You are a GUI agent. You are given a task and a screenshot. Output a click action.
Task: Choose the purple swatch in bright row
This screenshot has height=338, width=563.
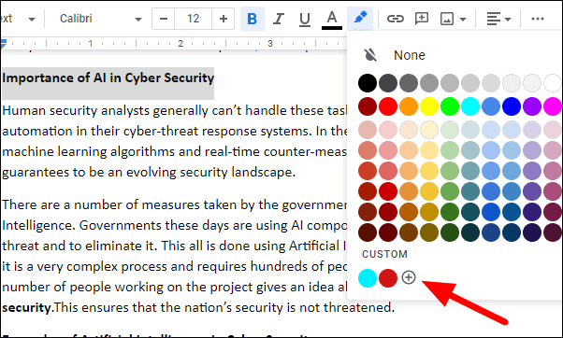[x=532, y=106]
